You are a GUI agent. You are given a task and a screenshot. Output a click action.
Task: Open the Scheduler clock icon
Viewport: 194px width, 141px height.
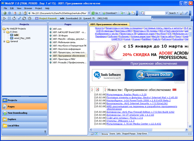29,18
